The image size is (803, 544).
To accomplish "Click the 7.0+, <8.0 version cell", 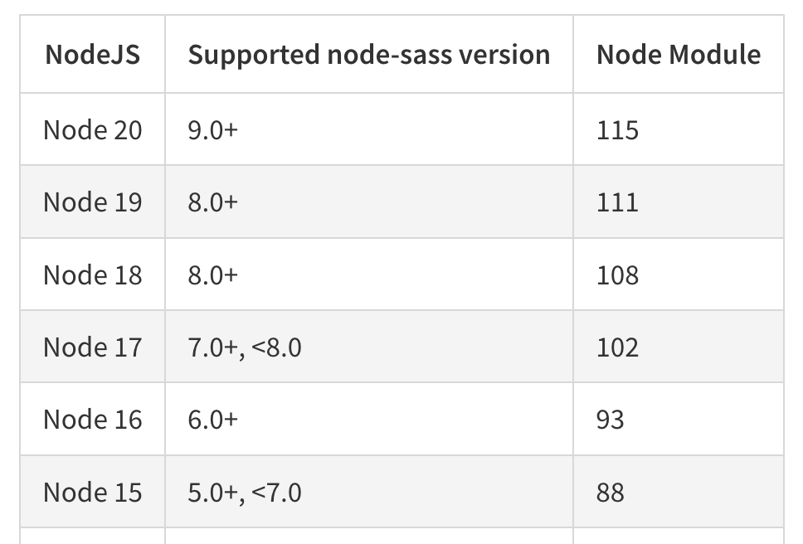I will click(x=368, y=347).
